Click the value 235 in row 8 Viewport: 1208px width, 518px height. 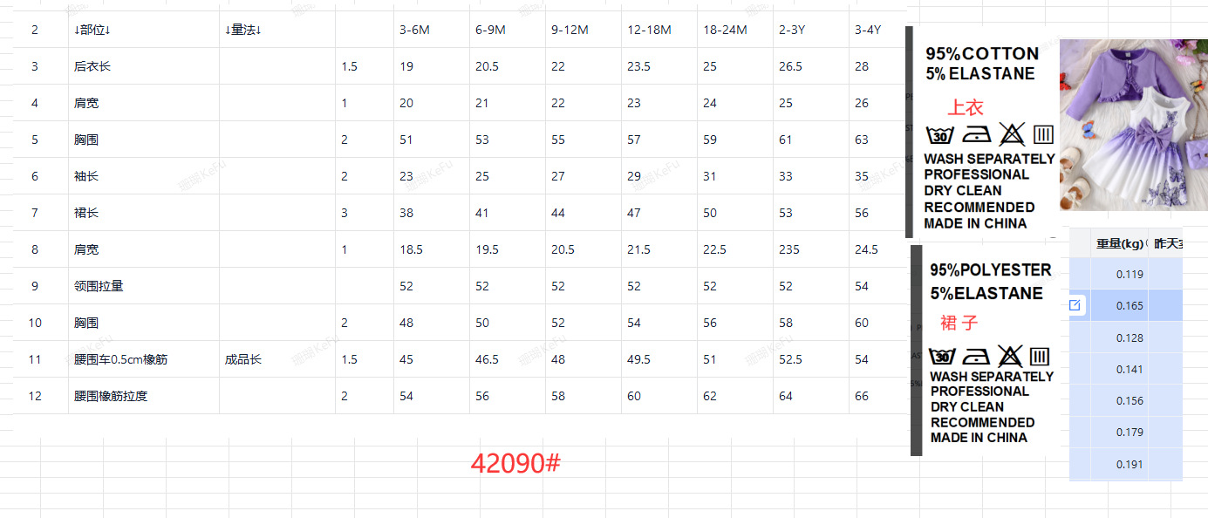(789, 249)
